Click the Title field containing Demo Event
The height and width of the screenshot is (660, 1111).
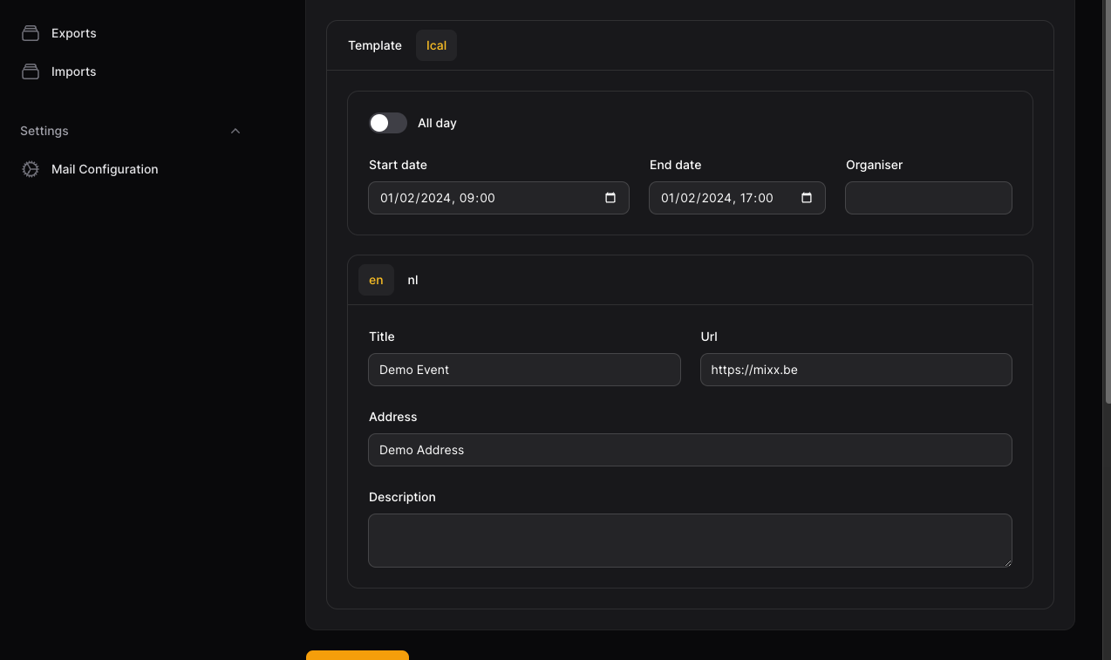click(x=524, y=370)
